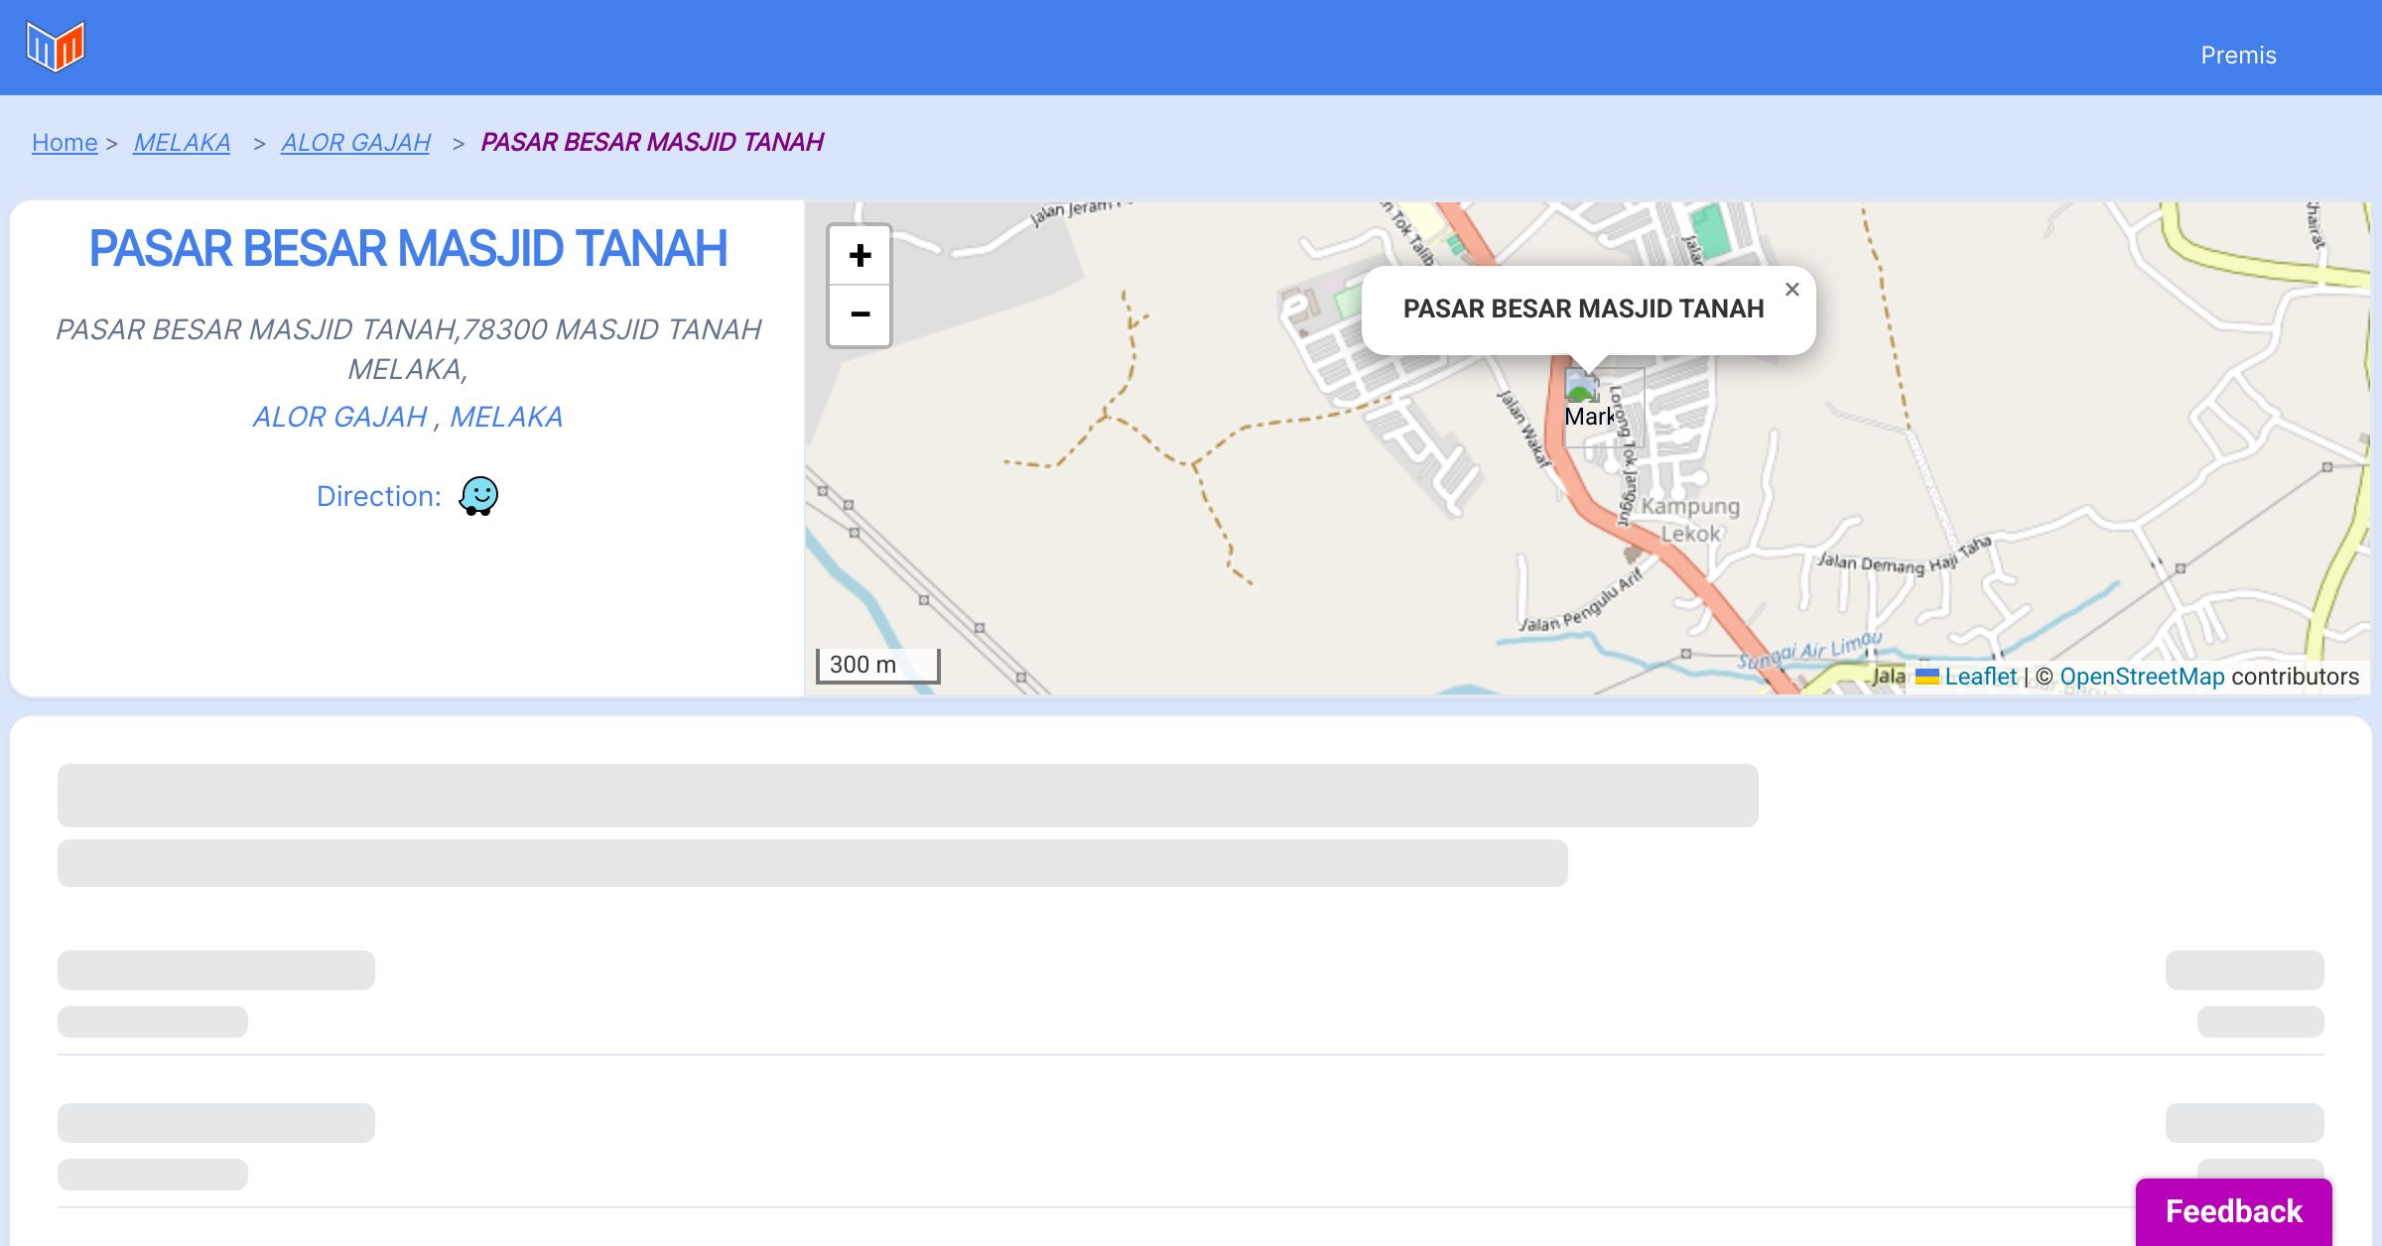Go to Home breadcrumb

point(65,143)
